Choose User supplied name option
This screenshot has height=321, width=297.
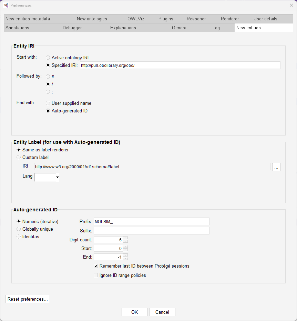tap(48, 103)
